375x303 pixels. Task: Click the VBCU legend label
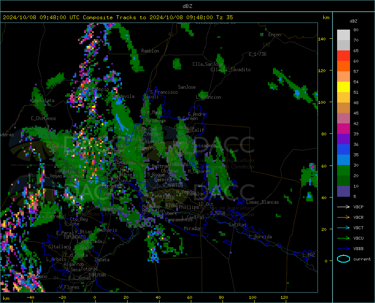click(x=358, y=238)
